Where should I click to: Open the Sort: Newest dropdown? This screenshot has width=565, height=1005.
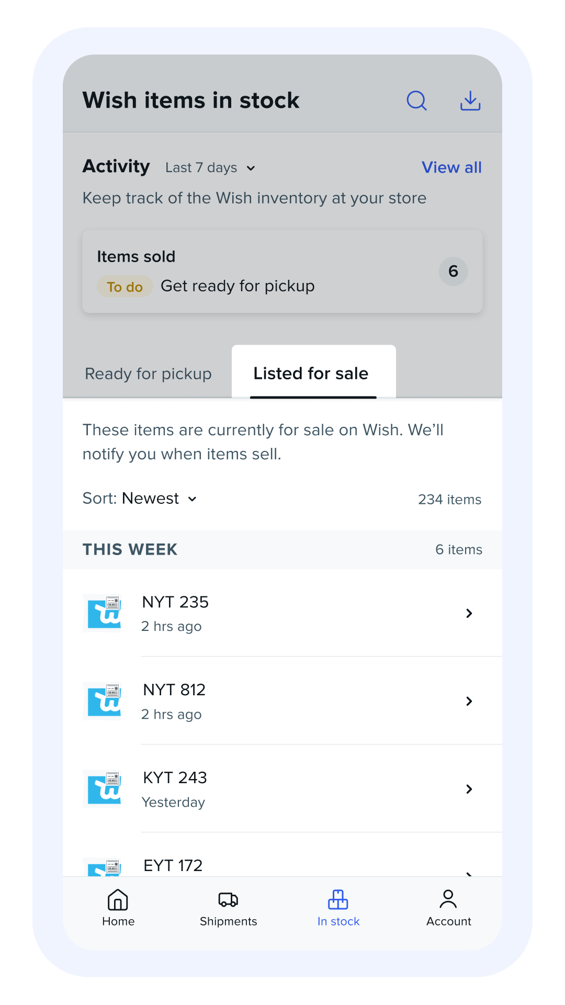[140, 499]
